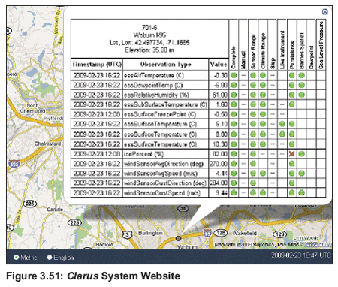
Task: Click the essDewpointTemp (C) observation label
Action: pyautogui.click(x=153, y=85)
